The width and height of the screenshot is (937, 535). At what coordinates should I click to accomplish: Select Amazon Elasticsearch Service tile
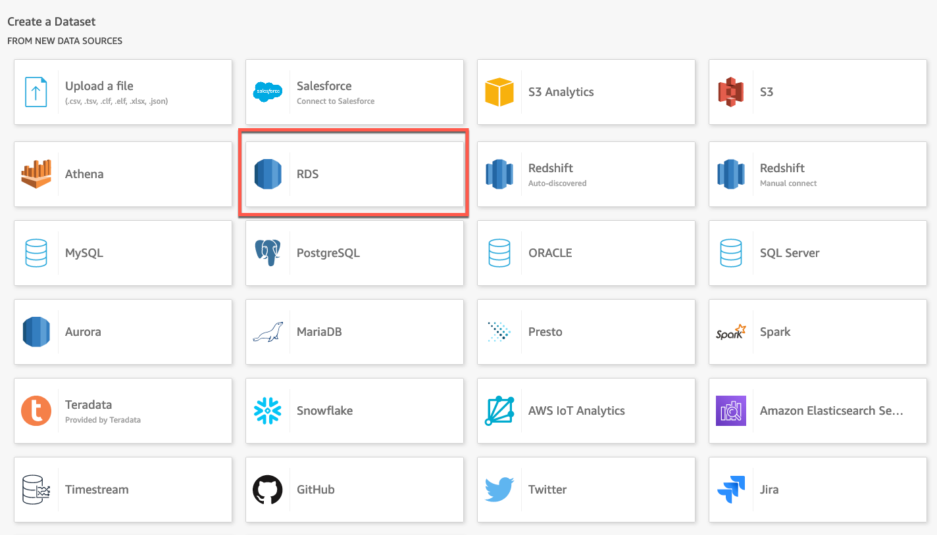[817, 411]
